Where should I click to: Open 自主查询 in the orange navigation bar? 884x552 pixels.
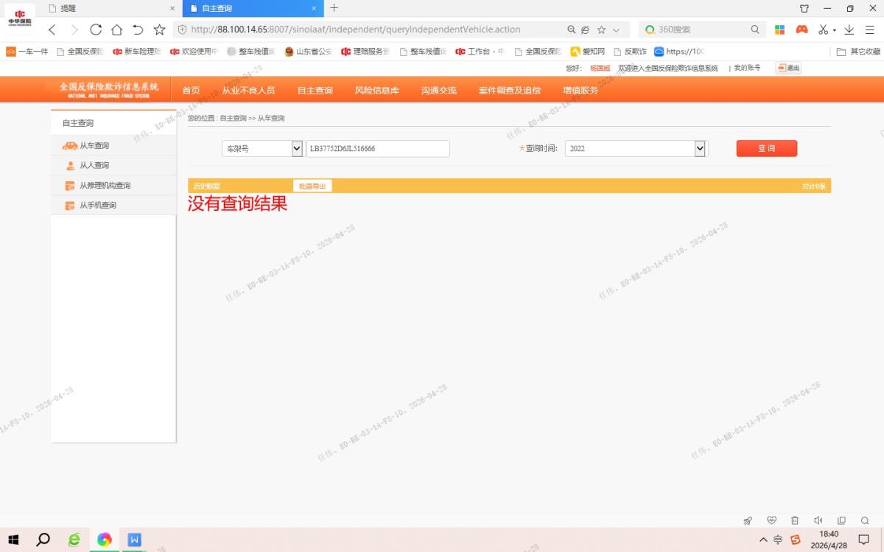point(315,90)
